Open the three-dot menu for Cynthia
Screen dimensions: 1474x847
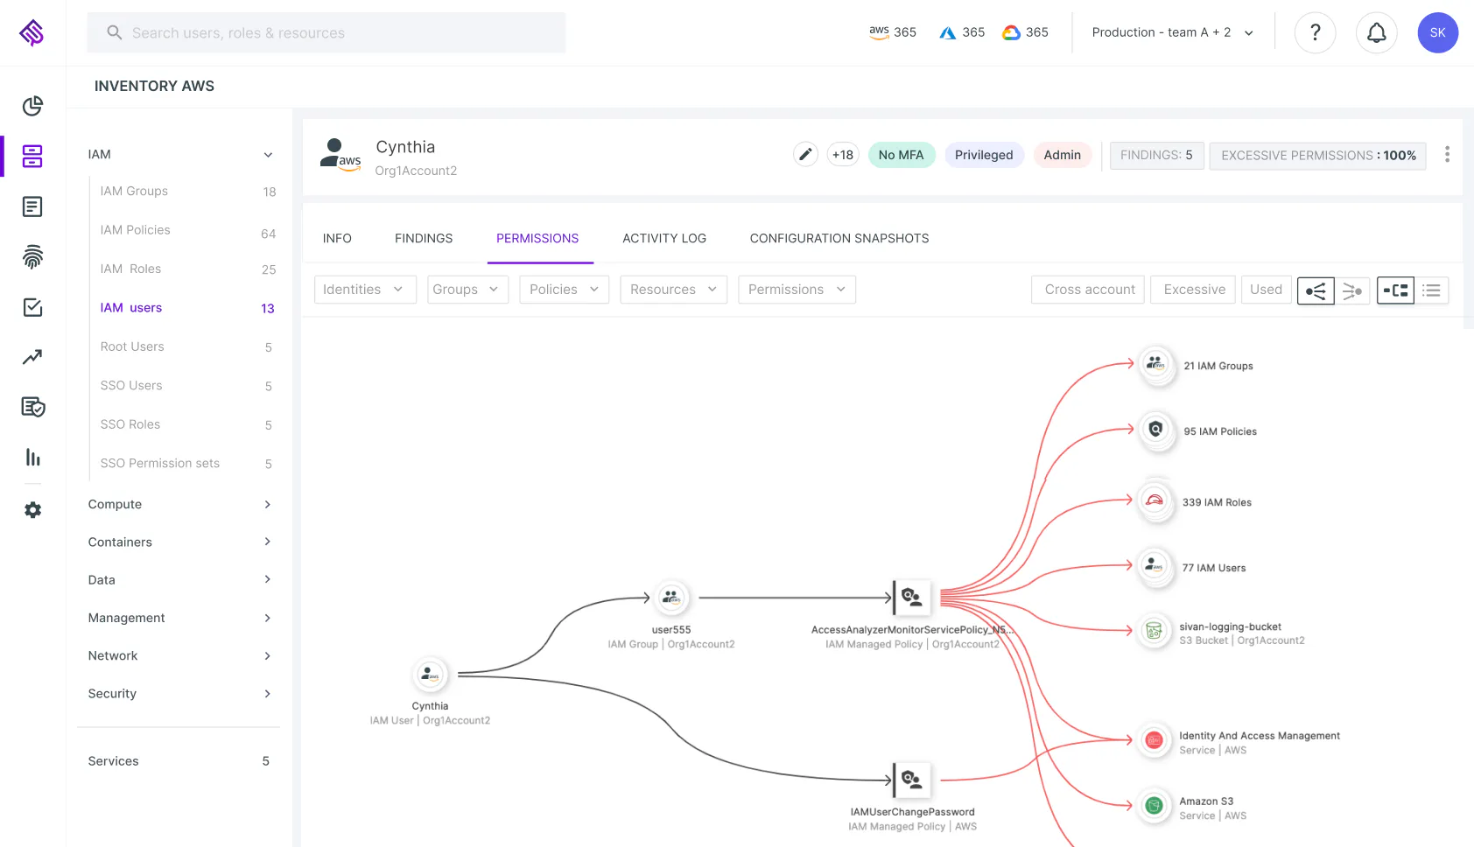pyautogui.click(x=1447, y=154)
